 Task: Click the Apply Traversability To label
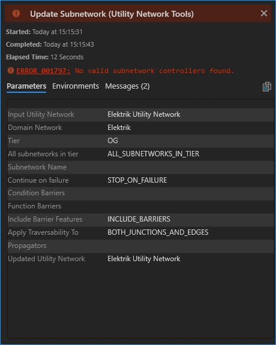(x=43, y=232)
